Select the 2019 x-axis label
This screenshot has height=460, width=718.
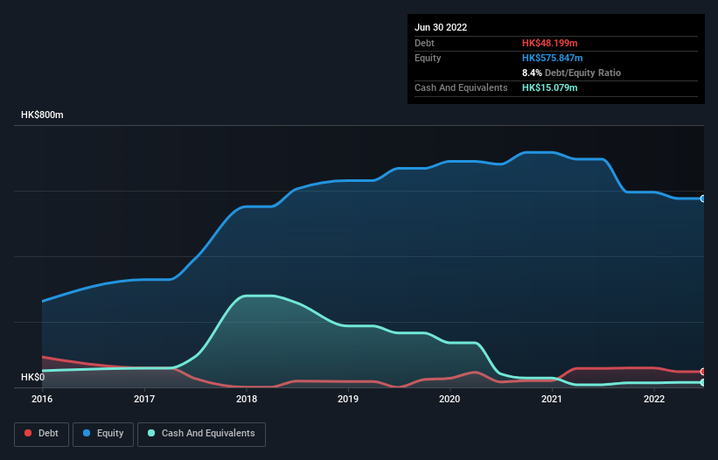(x=348, y=399)
